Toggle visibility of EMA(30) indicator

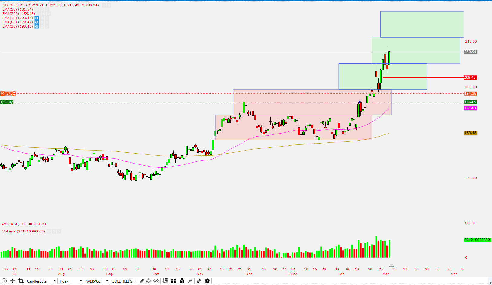pos(37,27)
